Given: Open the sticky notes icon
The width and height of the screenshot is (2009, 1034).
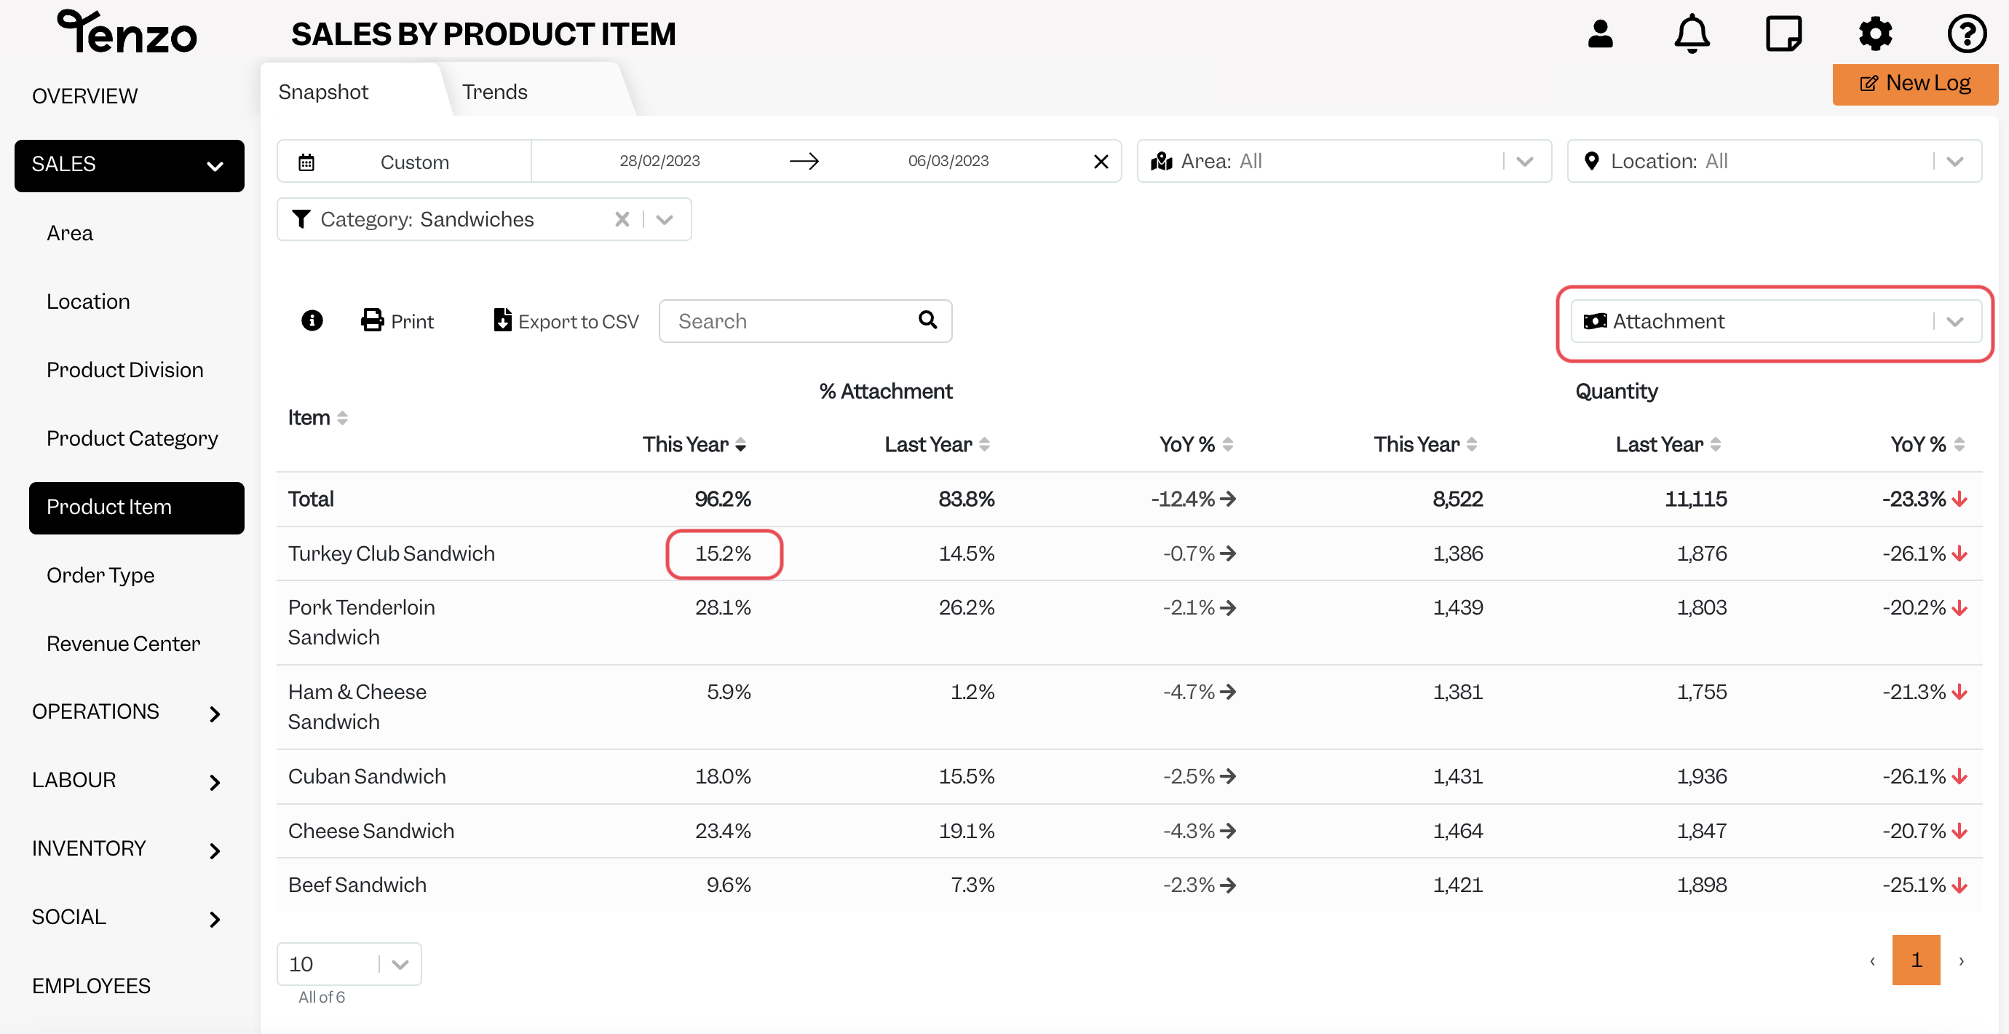Looking at the screenshot, I should point(1783,34).
